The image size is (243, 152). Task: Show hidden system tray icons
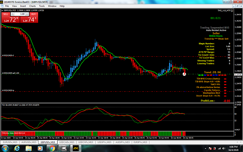(205, 149)
